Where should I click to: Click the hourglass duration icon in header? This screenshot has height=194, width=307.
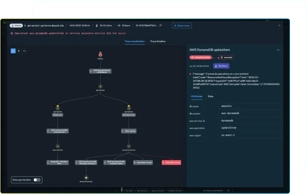click(x=97, y=26)
